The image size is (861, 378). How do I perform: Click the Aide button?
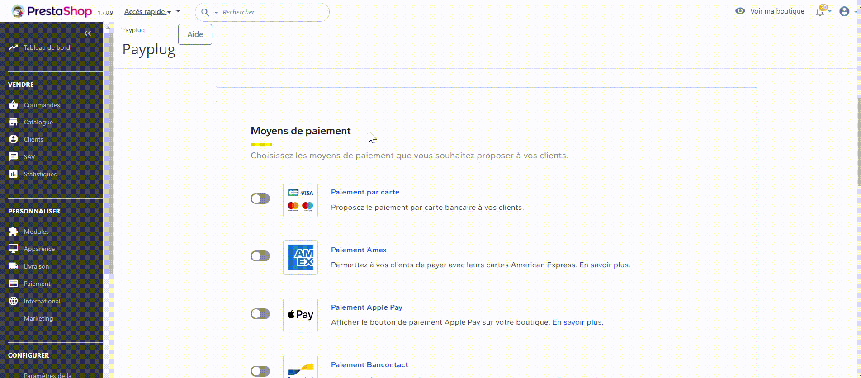click(x=195, y=34)
